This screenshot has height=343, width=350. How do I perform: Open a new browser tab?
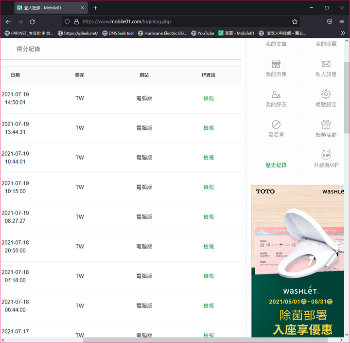95,8
